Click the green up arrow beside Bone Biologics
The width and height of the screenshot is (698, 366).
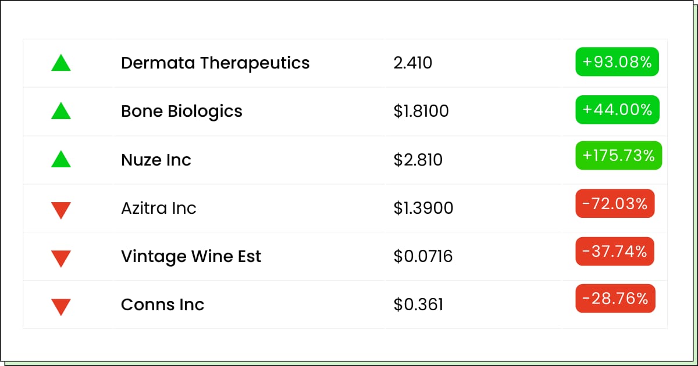point(61,111)
